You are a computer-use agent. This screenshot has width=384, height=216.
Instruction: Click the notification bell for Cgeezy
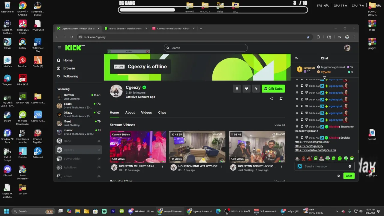tap(237, 88)
